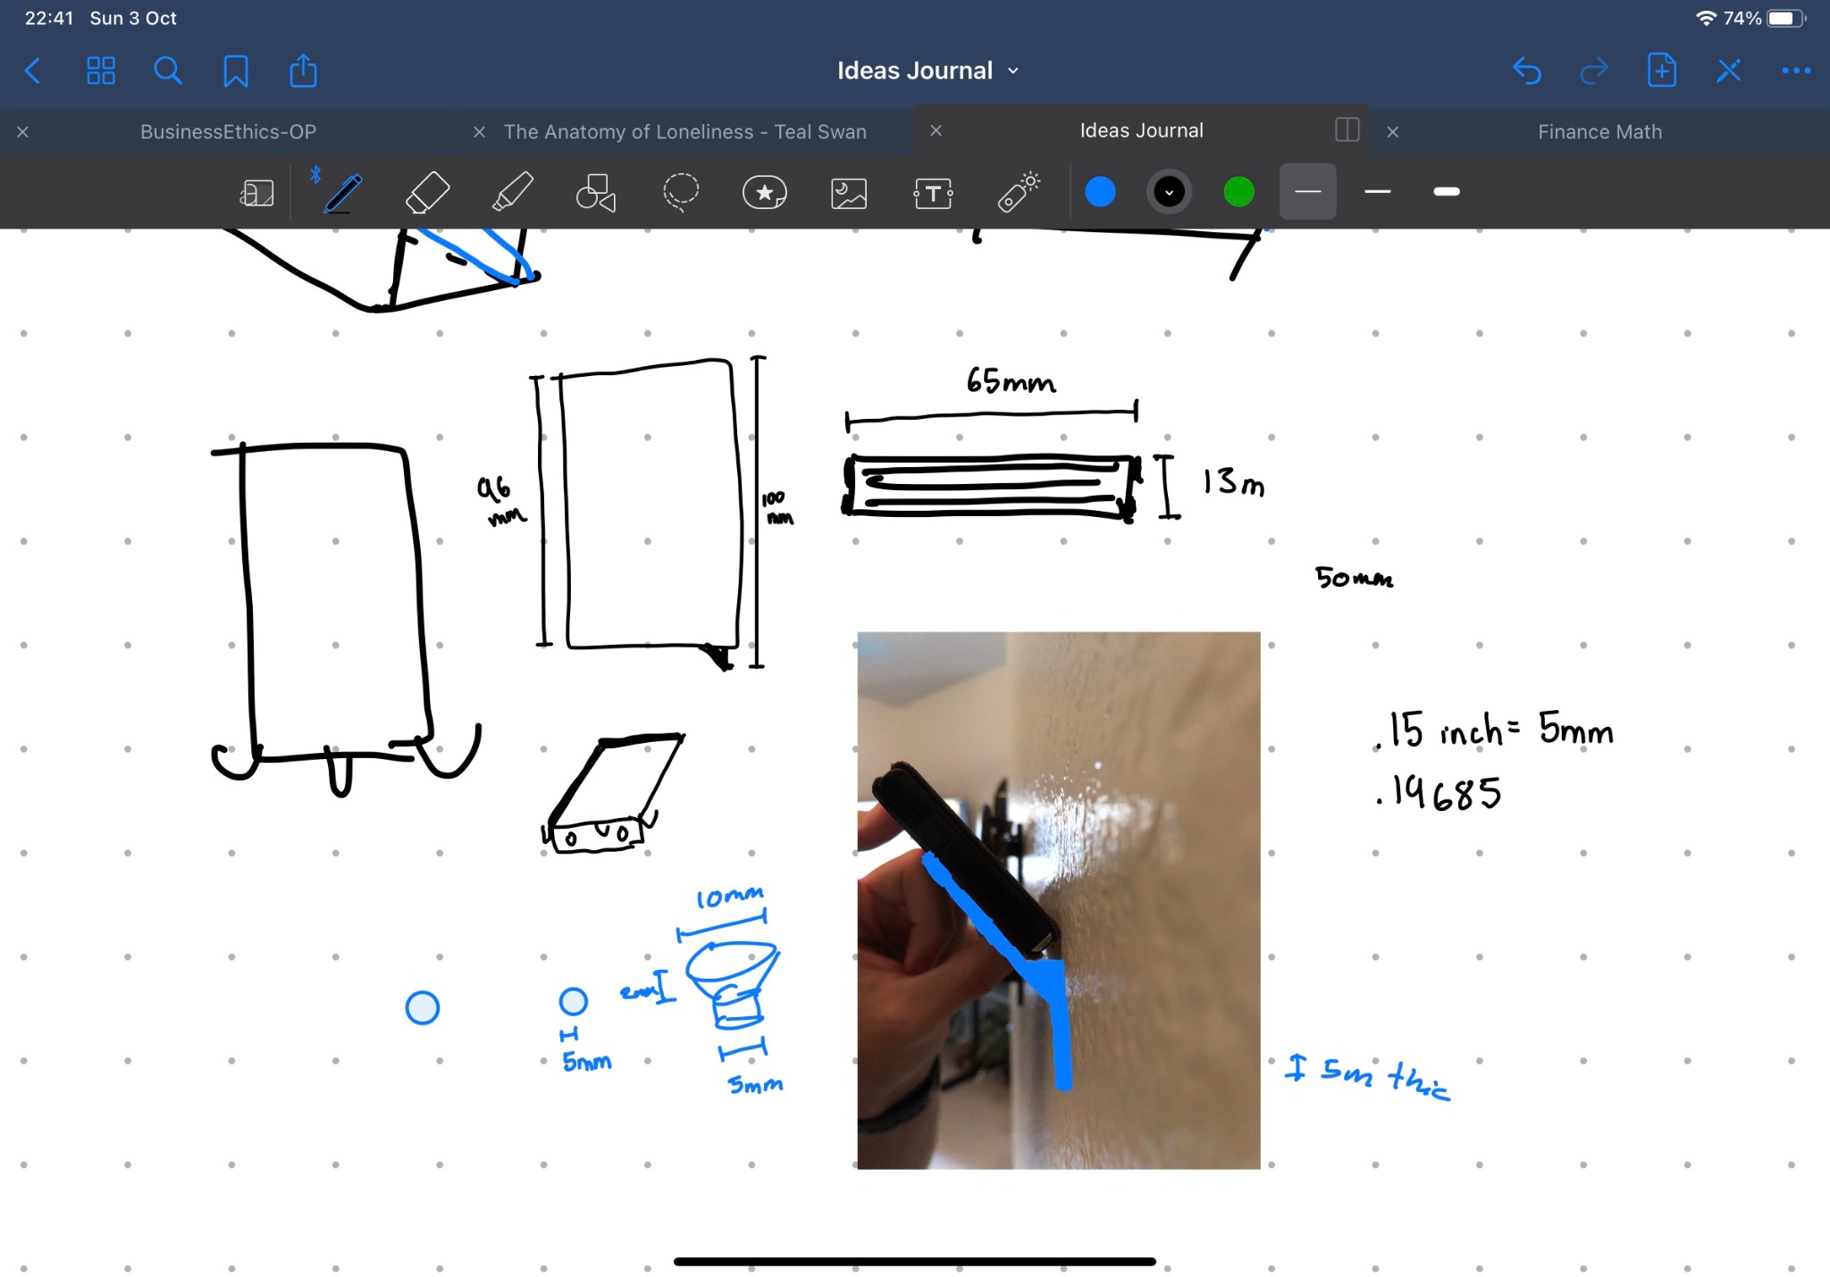This screenshot has width=1830, height=1277.
Task: Open the Shapes tool
Action: [595, 192]
